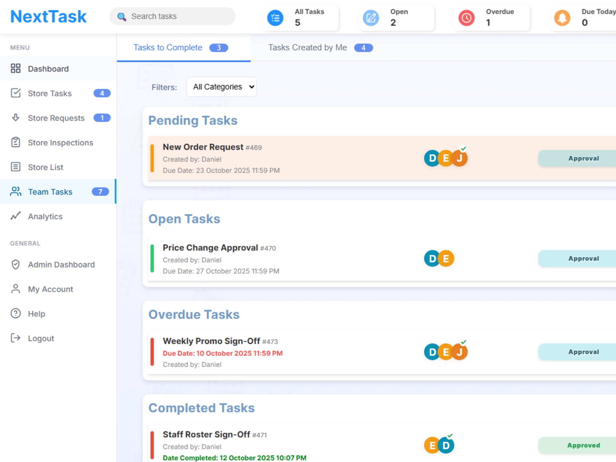The height and width of the screenshot is (462, 616).
Task: Click Team Tasks badge showing 7
Action: [x=100, y=192]
